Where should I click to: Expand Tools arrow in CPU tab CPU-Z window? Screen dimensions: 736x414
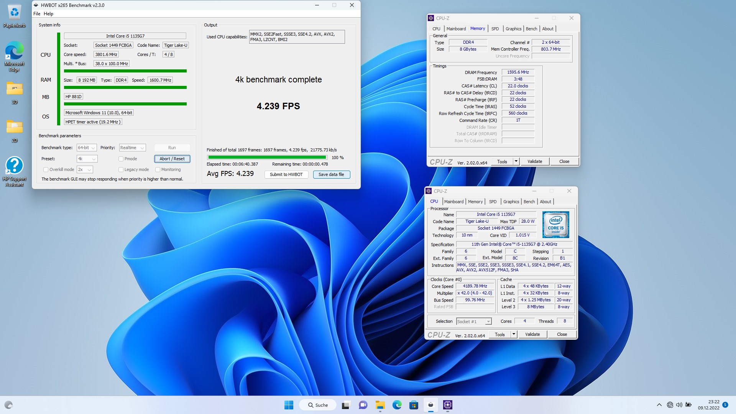(514, 334)
